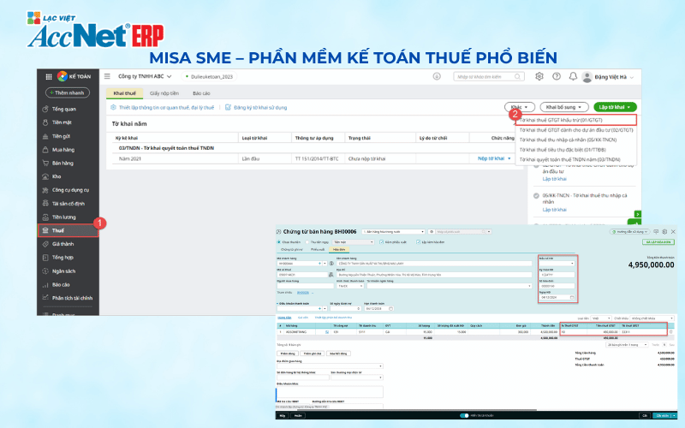685x428 pixels.
Task: Open Tổng quan in the sidebar
Action: point(59,110)
